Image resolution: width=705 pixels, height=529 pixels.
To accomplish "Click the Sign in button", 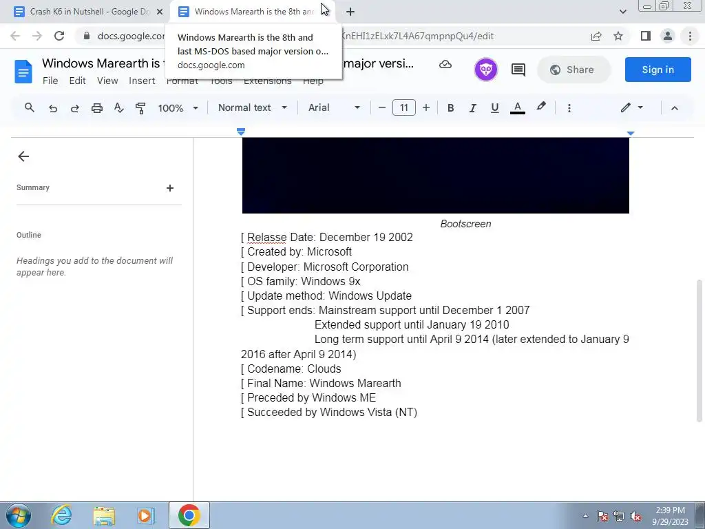I will click(x=657, y=70).
